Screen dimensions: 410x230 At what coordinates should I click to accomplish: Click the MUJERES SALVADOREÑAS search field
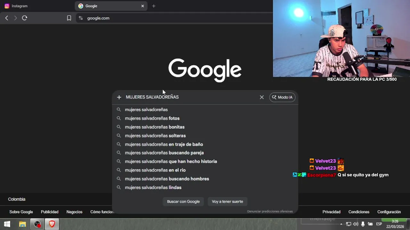191,97
